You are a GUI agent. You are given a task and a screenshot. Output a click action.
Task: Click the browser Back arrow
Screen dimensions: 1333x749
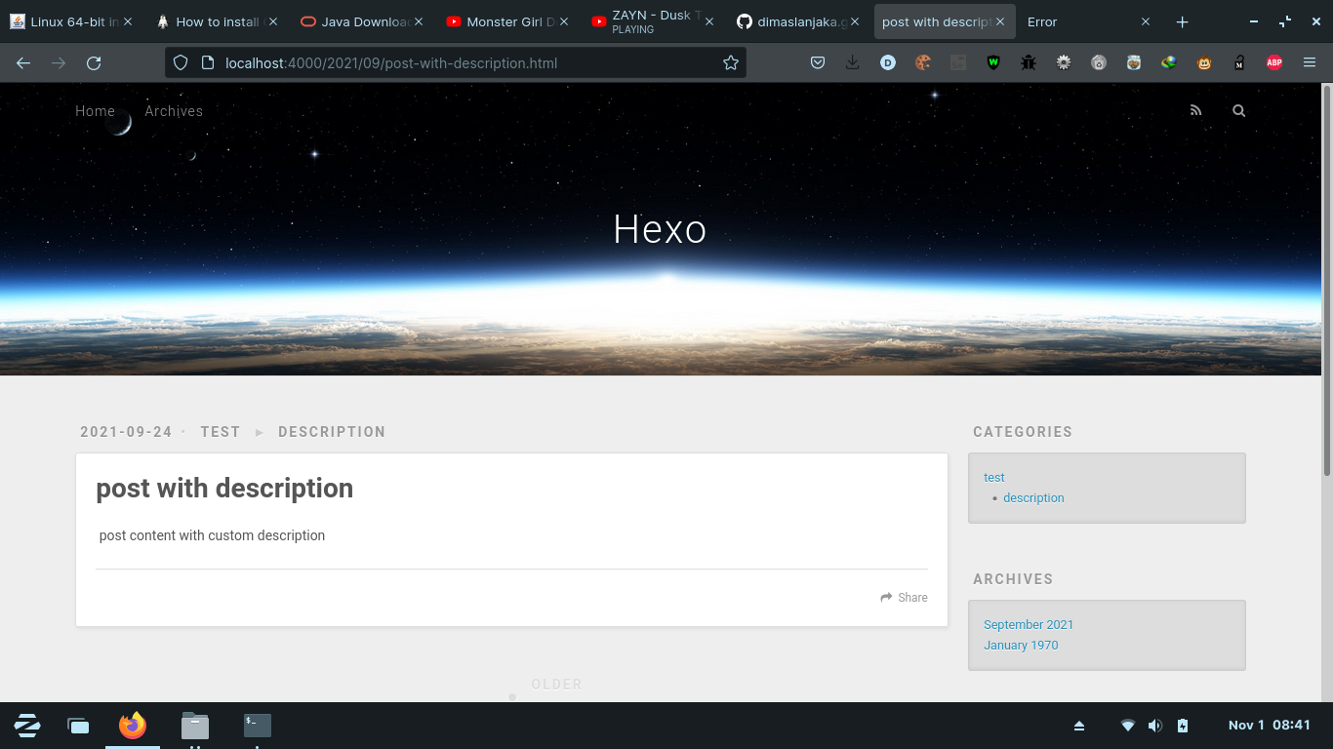pos(23,62)
